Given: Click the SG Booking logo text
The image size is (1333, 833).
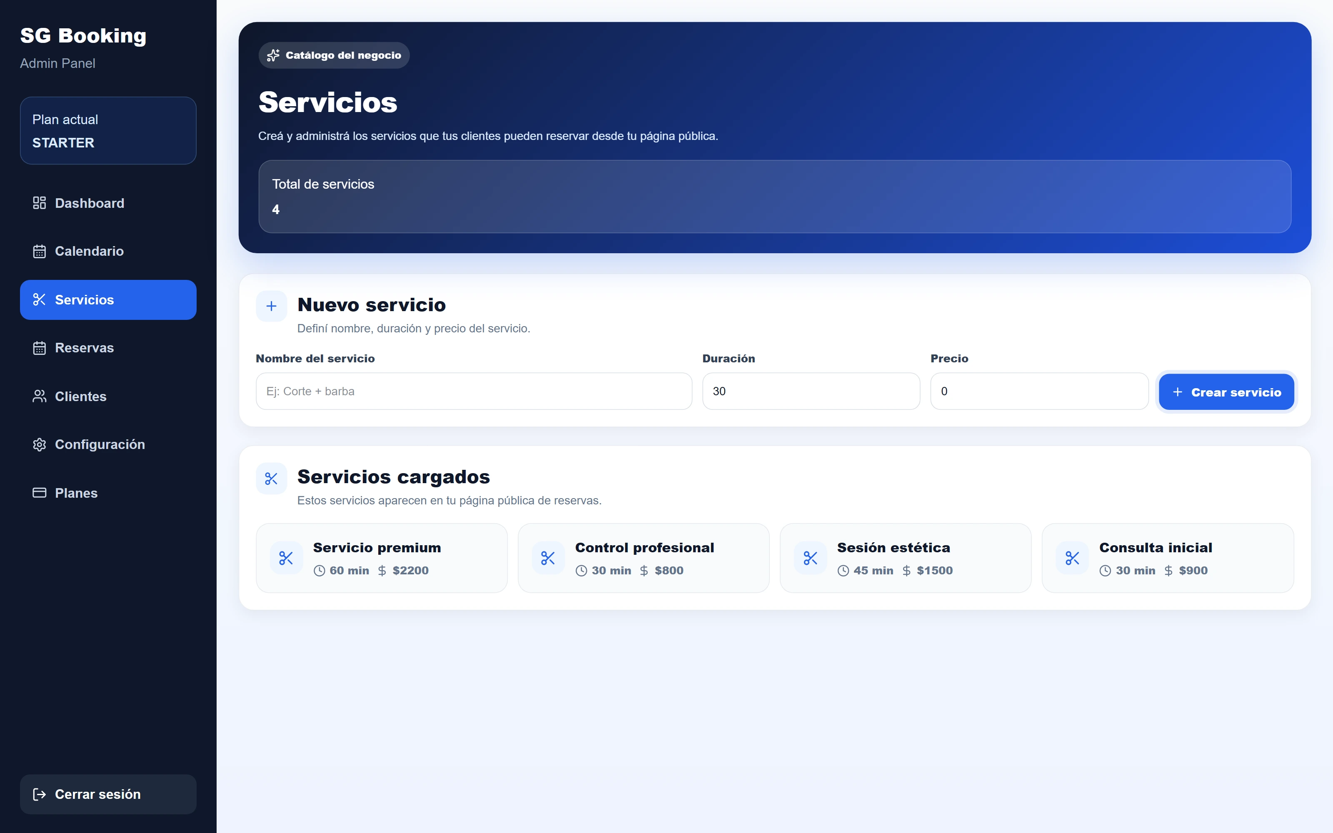Looking at the screenshot, I should point(83,35).
